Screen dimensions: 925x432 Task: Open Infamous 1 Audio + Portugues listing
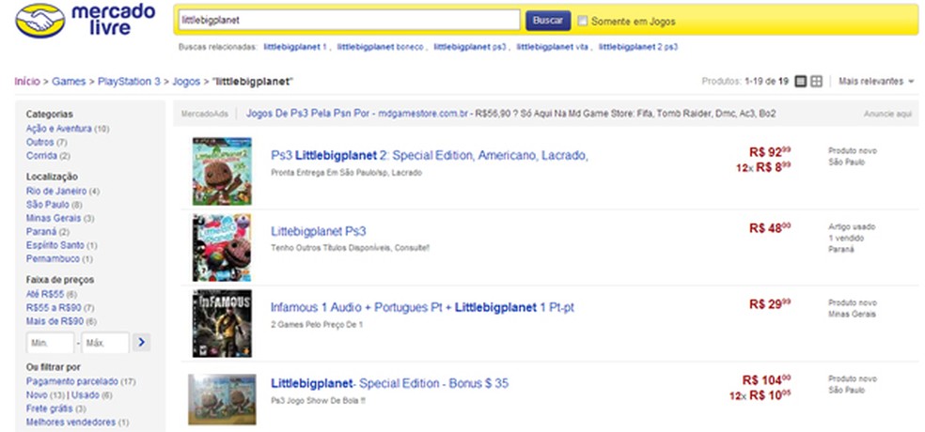pos(422,308)
